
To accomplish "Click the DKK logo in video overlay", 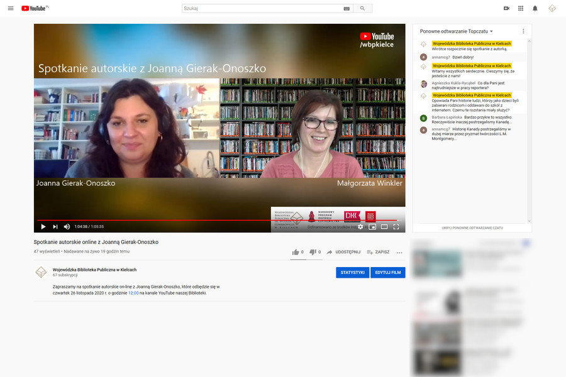I will [352, 216].
